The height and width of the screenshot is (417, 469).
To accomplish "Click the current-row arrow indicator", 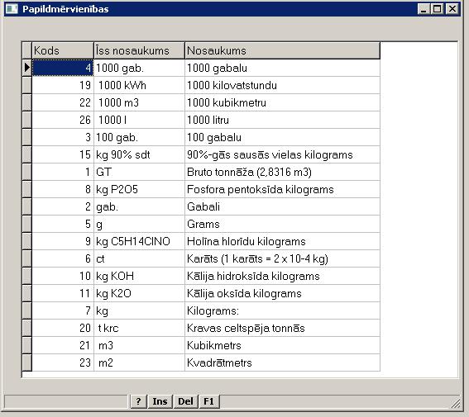I will pyautogui.click(x=27, y=68).
